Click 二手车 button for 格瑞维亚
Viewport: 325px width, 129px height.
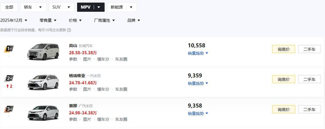[x=309, y=79]
